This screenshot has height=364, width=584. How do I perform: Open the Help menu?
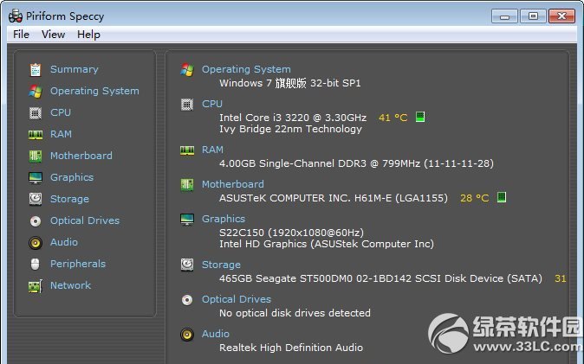tap(88, 35)
